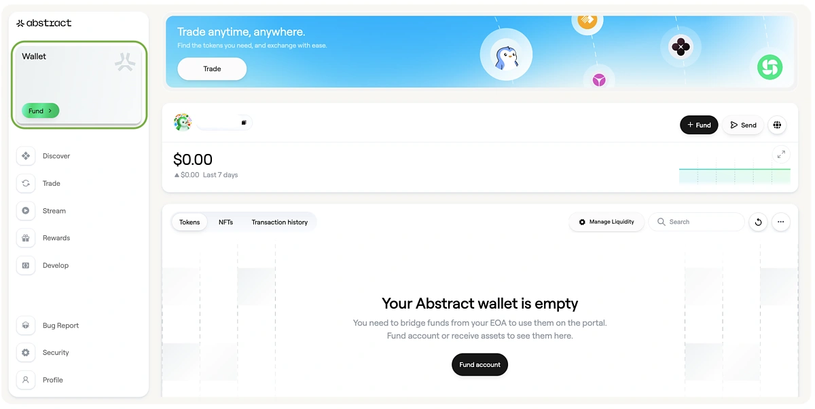Screen dimensions: 815x409
Task: Click the Fund account button
Action: 479,365
